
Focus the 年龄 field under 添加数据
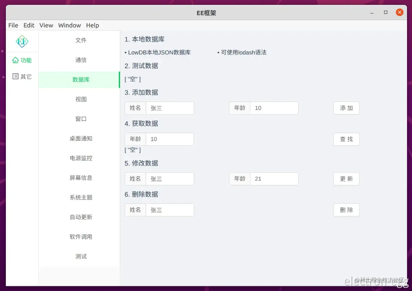pyautogui.click(x=274, y=108)
